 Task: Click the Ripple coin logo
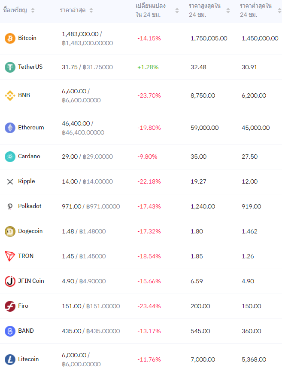(x=10, y=181)
